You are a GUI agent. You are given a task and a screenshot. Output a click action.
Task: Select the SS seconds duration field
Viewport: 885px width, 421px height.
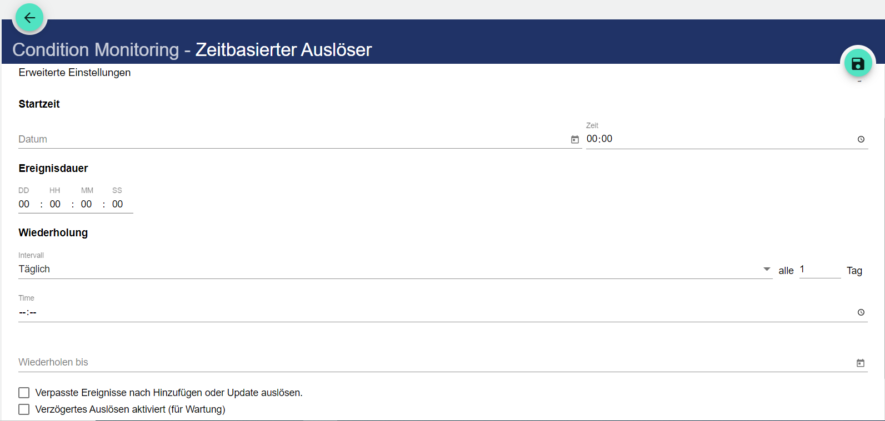point(118,204)
